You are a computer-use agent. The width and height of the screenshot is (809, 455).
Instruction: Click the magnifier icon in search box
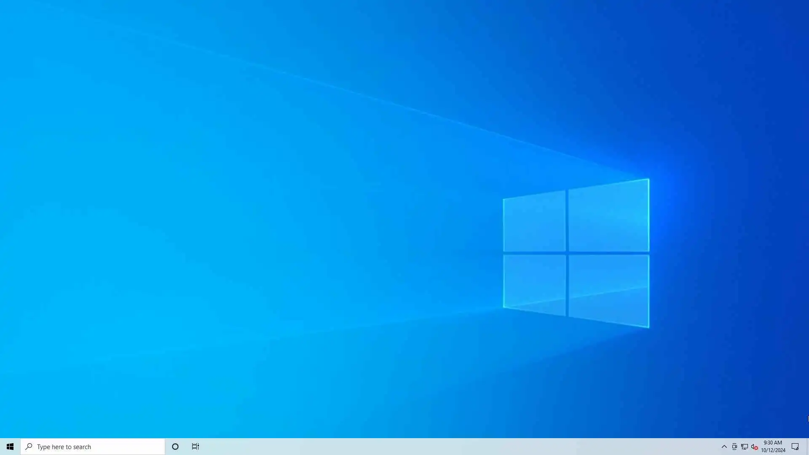(x=29, y=447)
